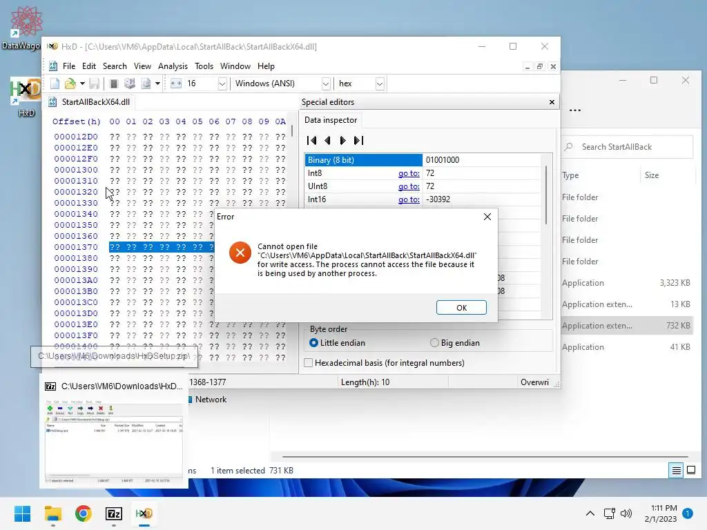Expand the arrow next to disk image icon

(157, 84)
